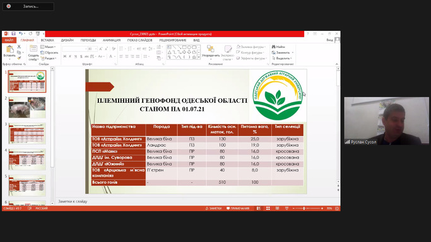Open reading view from status bar
Viewport: 431px width, 242px height.
click(278, 209)
